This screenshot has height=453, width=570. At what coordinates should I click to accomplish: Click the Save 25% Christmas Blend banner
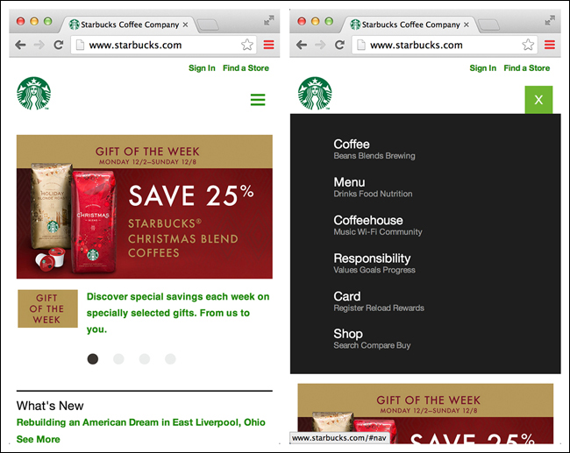145,207
